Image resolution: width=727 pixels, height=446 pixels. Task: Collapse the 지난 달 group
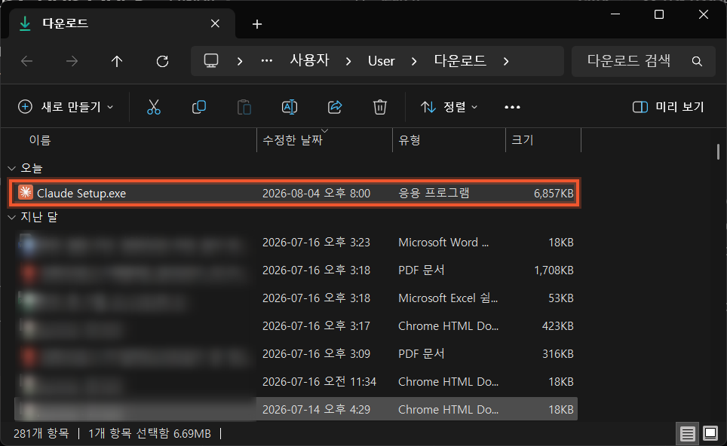pyautogui.click(x=11, y=217)
